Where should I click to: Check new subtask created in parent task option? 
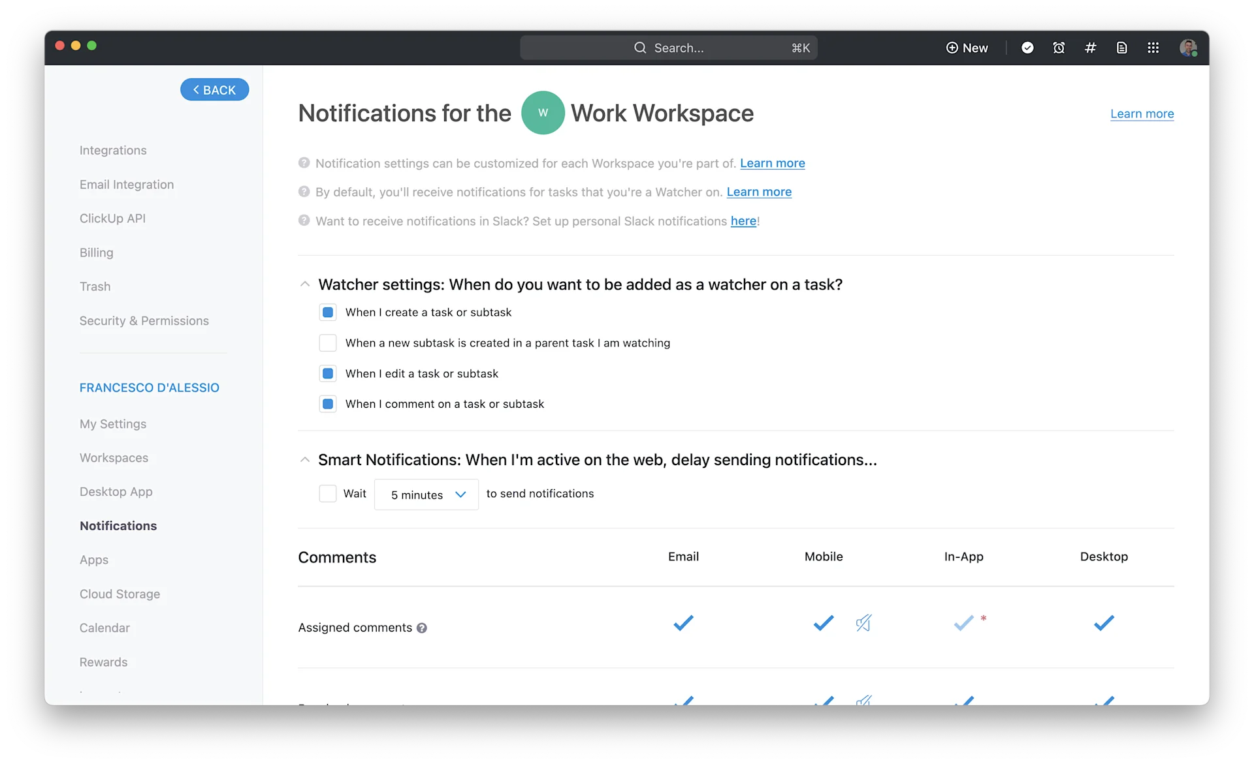pyautogui.click(x=328, y=343)
